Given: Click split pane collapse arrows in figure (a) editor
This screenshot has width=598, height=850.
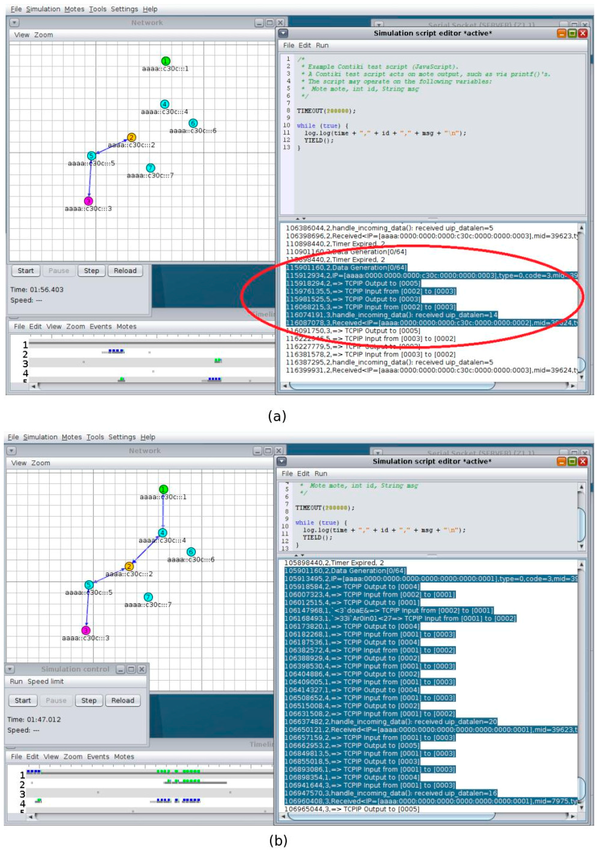Looking at the screenshot, I should (x=301, y=219).
